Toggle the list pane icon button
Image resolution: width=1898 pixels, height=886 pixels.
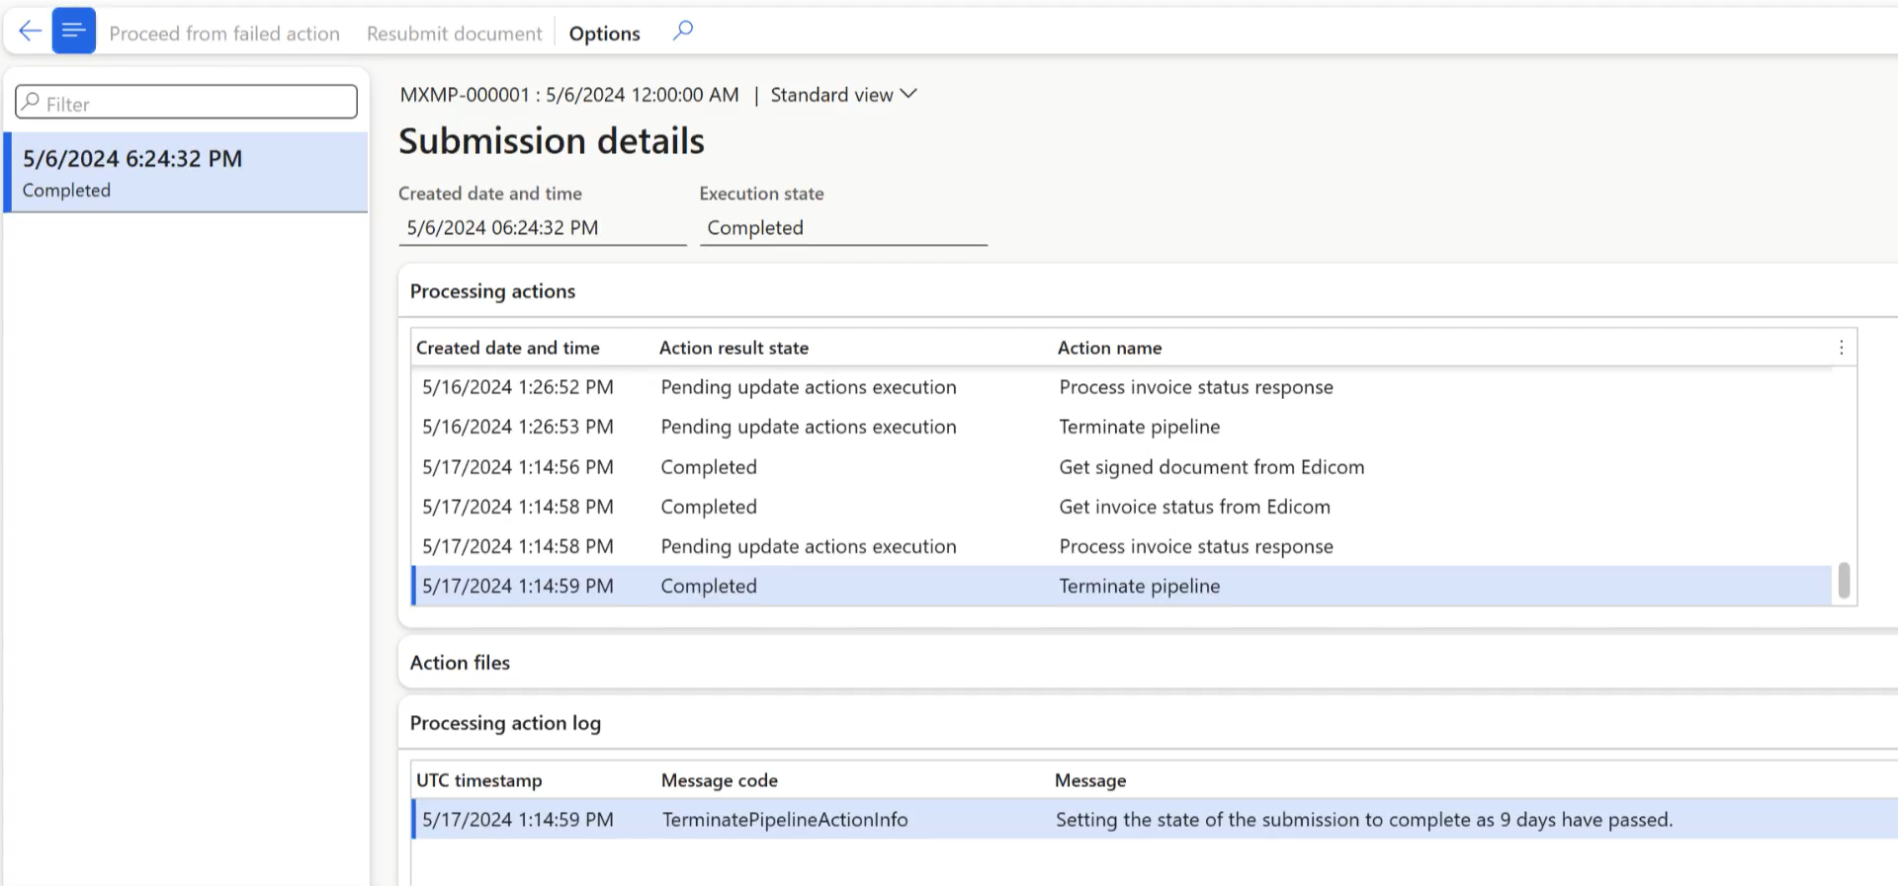(73, 32)
